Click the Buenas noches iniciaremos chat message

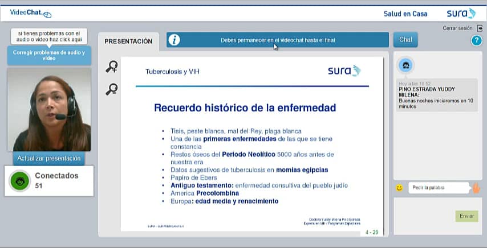point(436,104)
